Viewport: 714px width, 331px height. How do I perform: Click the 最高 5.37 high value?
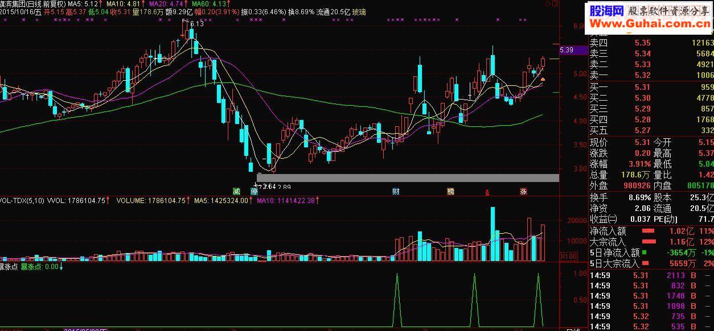706,153
